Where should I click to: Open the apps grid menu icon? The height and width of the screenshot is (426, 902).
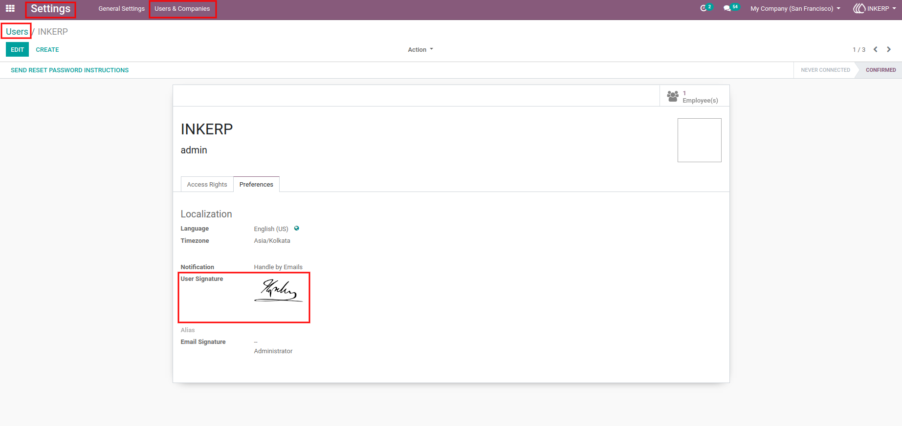coord(10,8)
